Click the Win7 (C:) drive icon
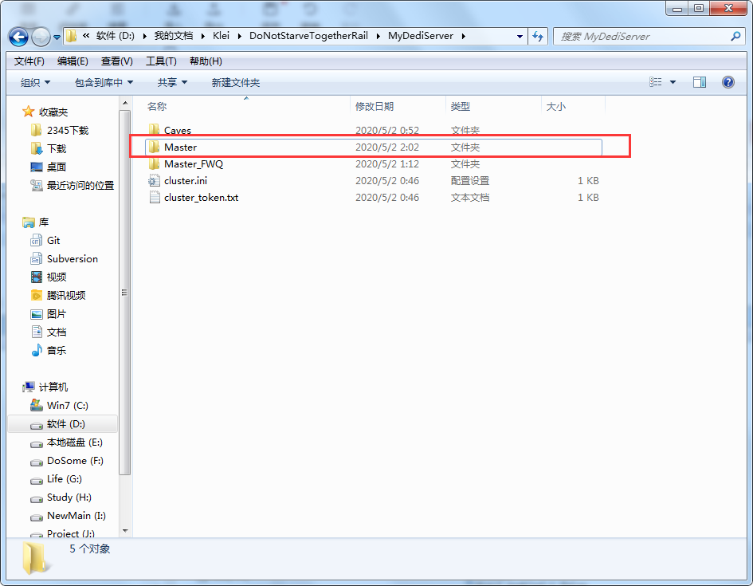Screen dimensions: 753x586 37,405
